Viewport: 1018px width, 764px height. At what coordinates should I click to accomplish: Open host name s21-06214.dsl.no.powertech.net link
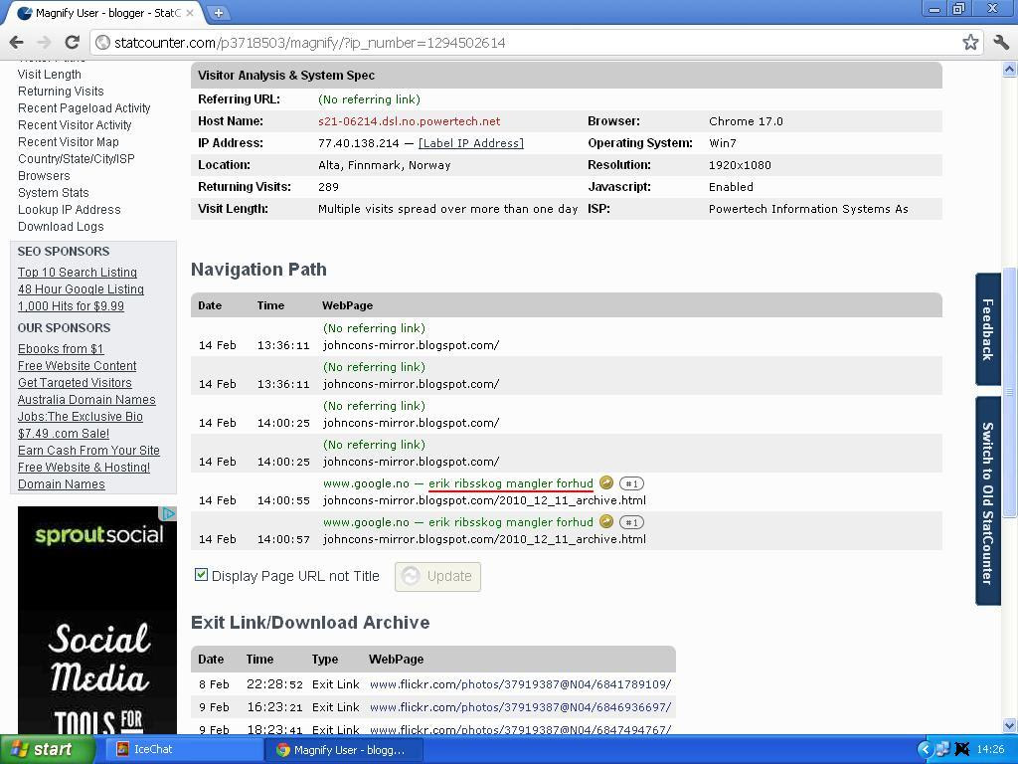[x=409, y=121]
